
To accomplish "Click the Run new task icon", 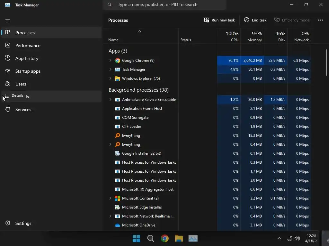I will 207,20.
